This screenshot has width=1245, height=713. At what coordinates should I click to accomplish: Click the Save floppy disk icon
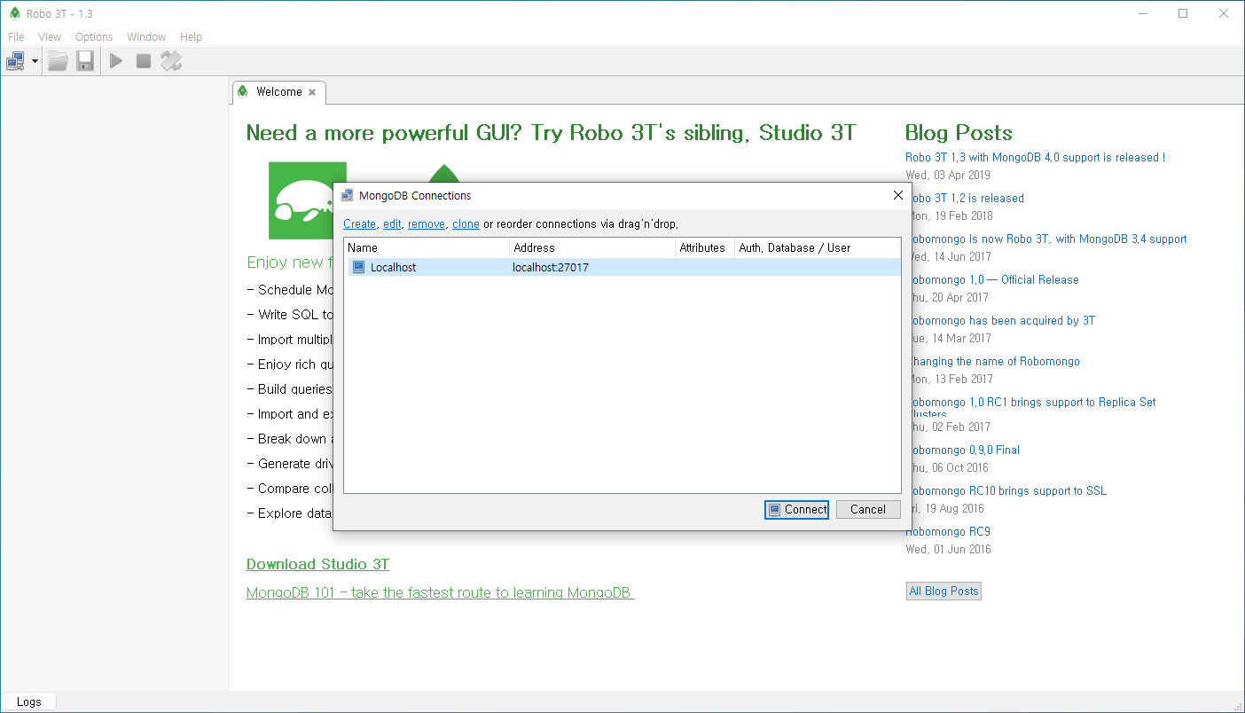(x=85, y=61)
